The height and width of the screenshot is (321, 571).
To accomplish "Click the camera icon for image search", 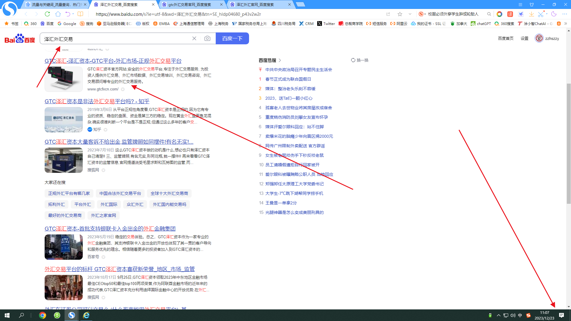I will tap(207, 38).
